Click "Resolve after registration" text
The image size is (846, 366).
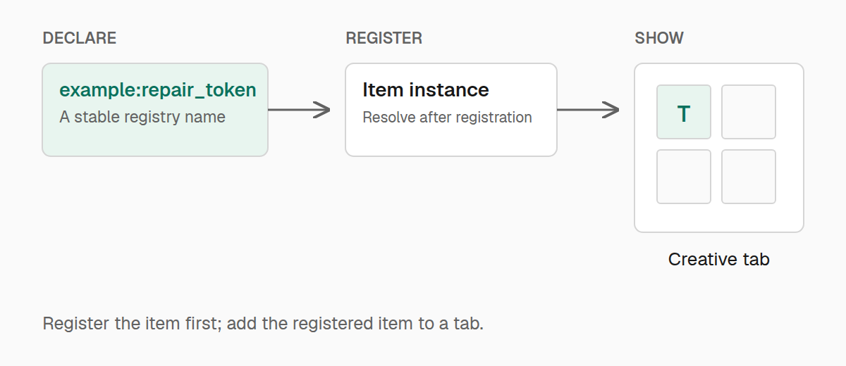(x=447, y=117)
